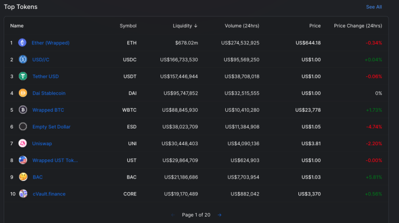Sort by Price Change (24hrs) header
Screen dimensions: 399x223
tap(358, 26)
